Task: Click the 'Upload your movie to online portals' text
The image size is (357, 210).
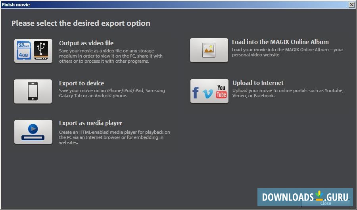Action: coord(288,93)
